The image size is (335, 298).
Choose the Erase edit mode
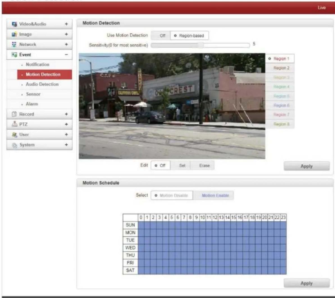click(x=202, y=165)
